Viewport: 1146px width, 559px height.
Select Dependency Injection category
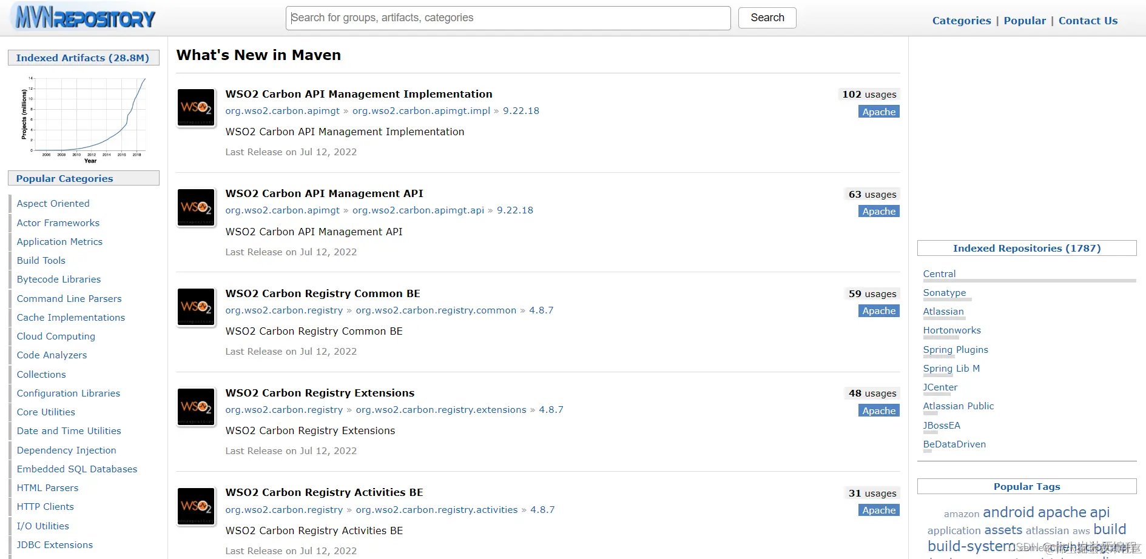[67, 450]
